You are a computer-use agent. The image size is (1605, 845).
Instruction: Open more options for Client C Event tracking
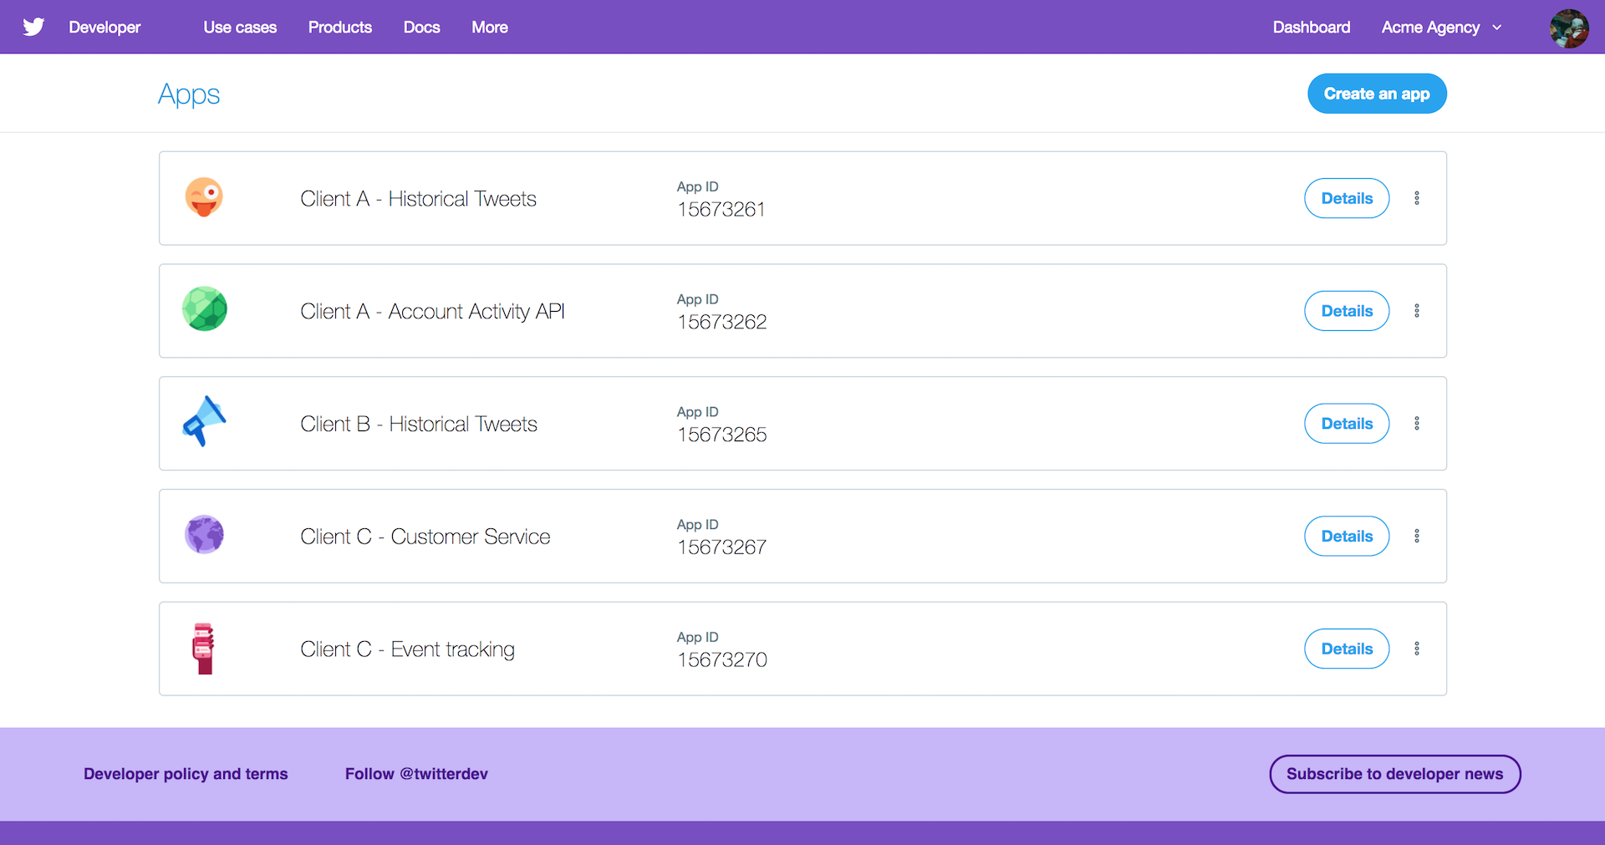[x=1417, y=649]
